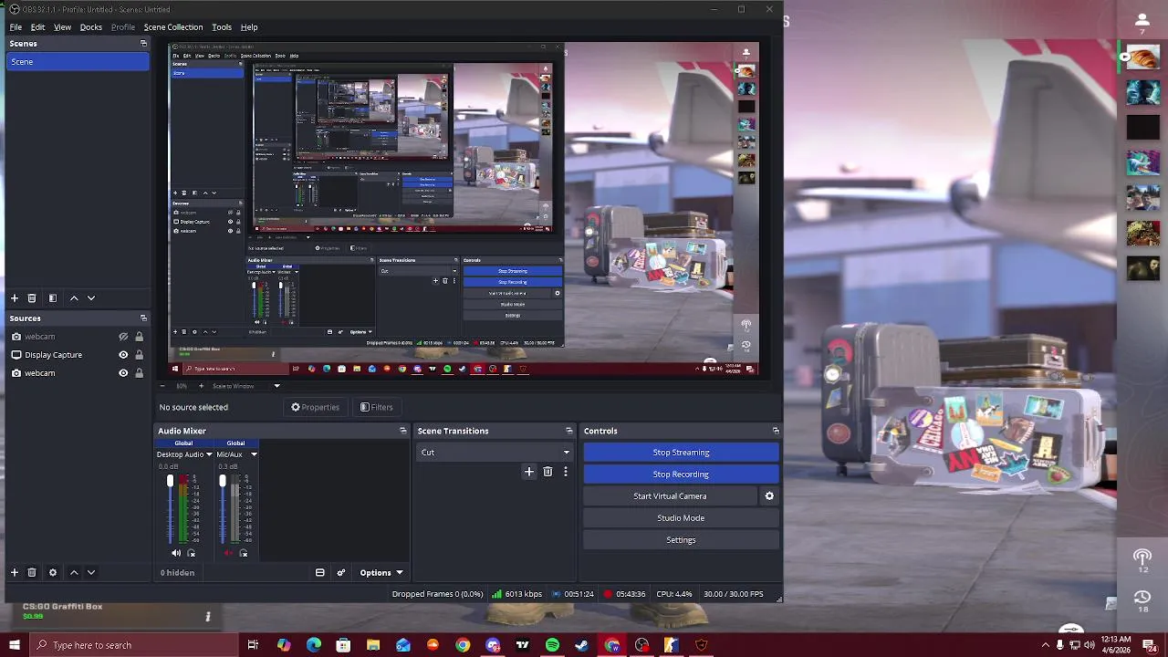Float the Sources dock panel
This screenshot has width=1168, height=657.
tap(143, 318)
